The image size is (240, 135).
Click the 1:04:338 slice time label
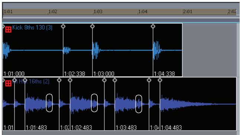(x=164, y=74)
